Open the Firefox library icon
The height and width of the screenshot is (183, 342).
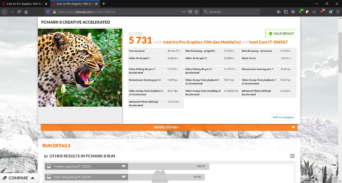pyautogui.click(x=279, y=12)
